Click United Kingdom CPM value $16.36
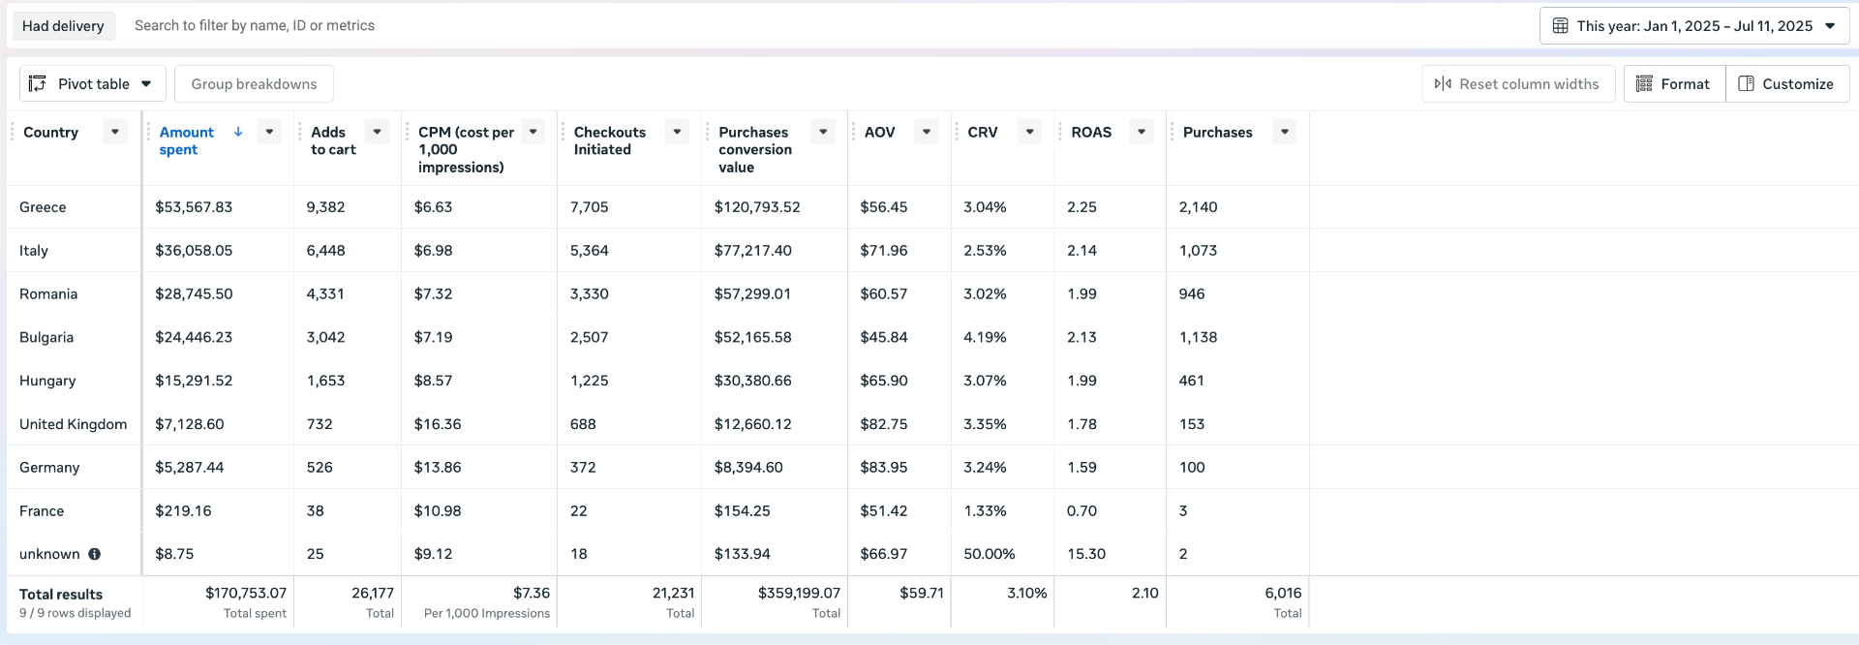 pos(438,424)
